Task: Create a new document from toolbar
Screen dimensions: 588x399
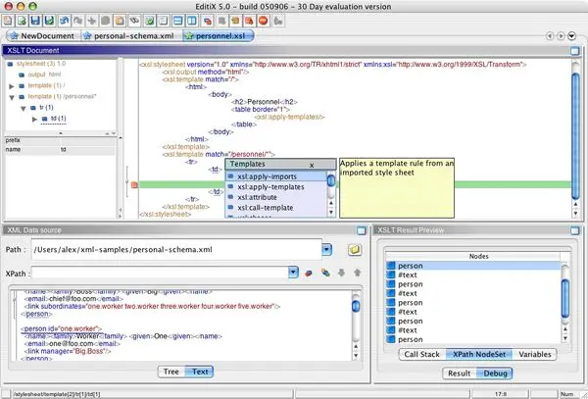Action: [x=8, y=21]
